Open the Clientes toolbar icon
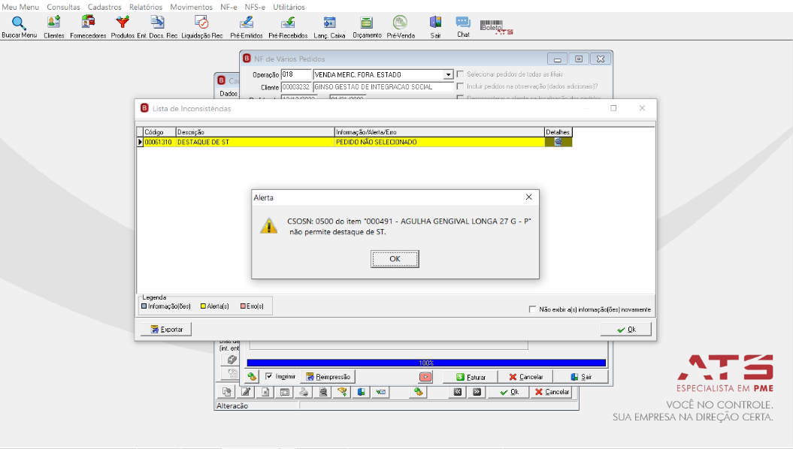 point(53,23)
